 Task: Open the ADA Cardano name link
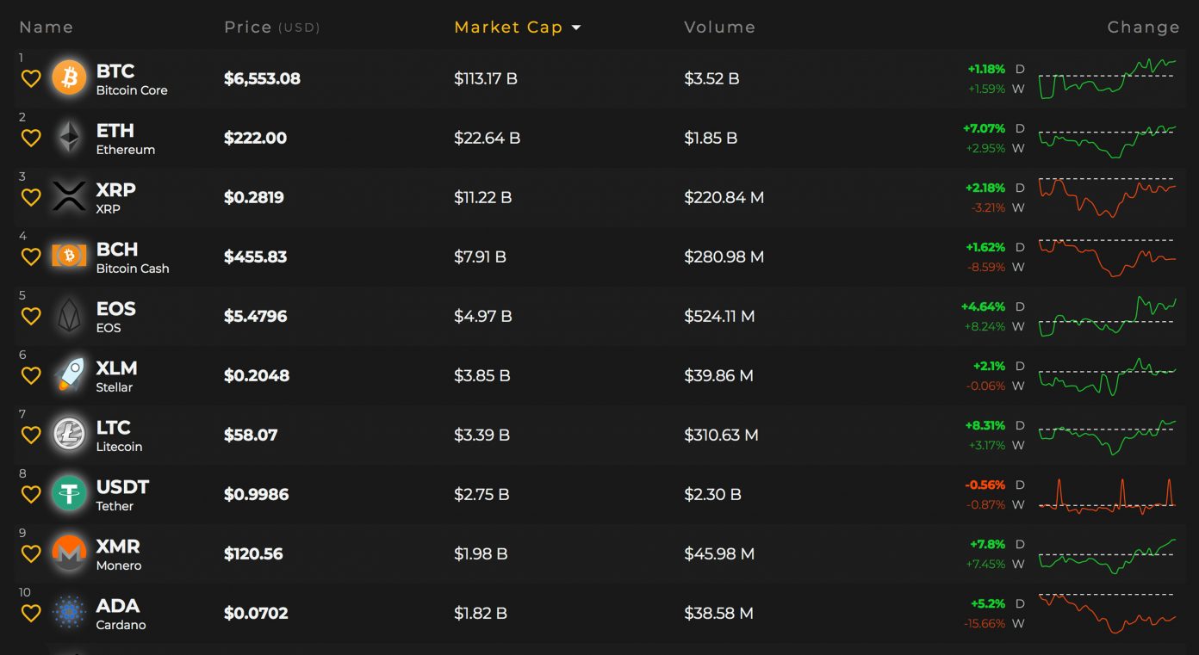(x=118, y=613)
